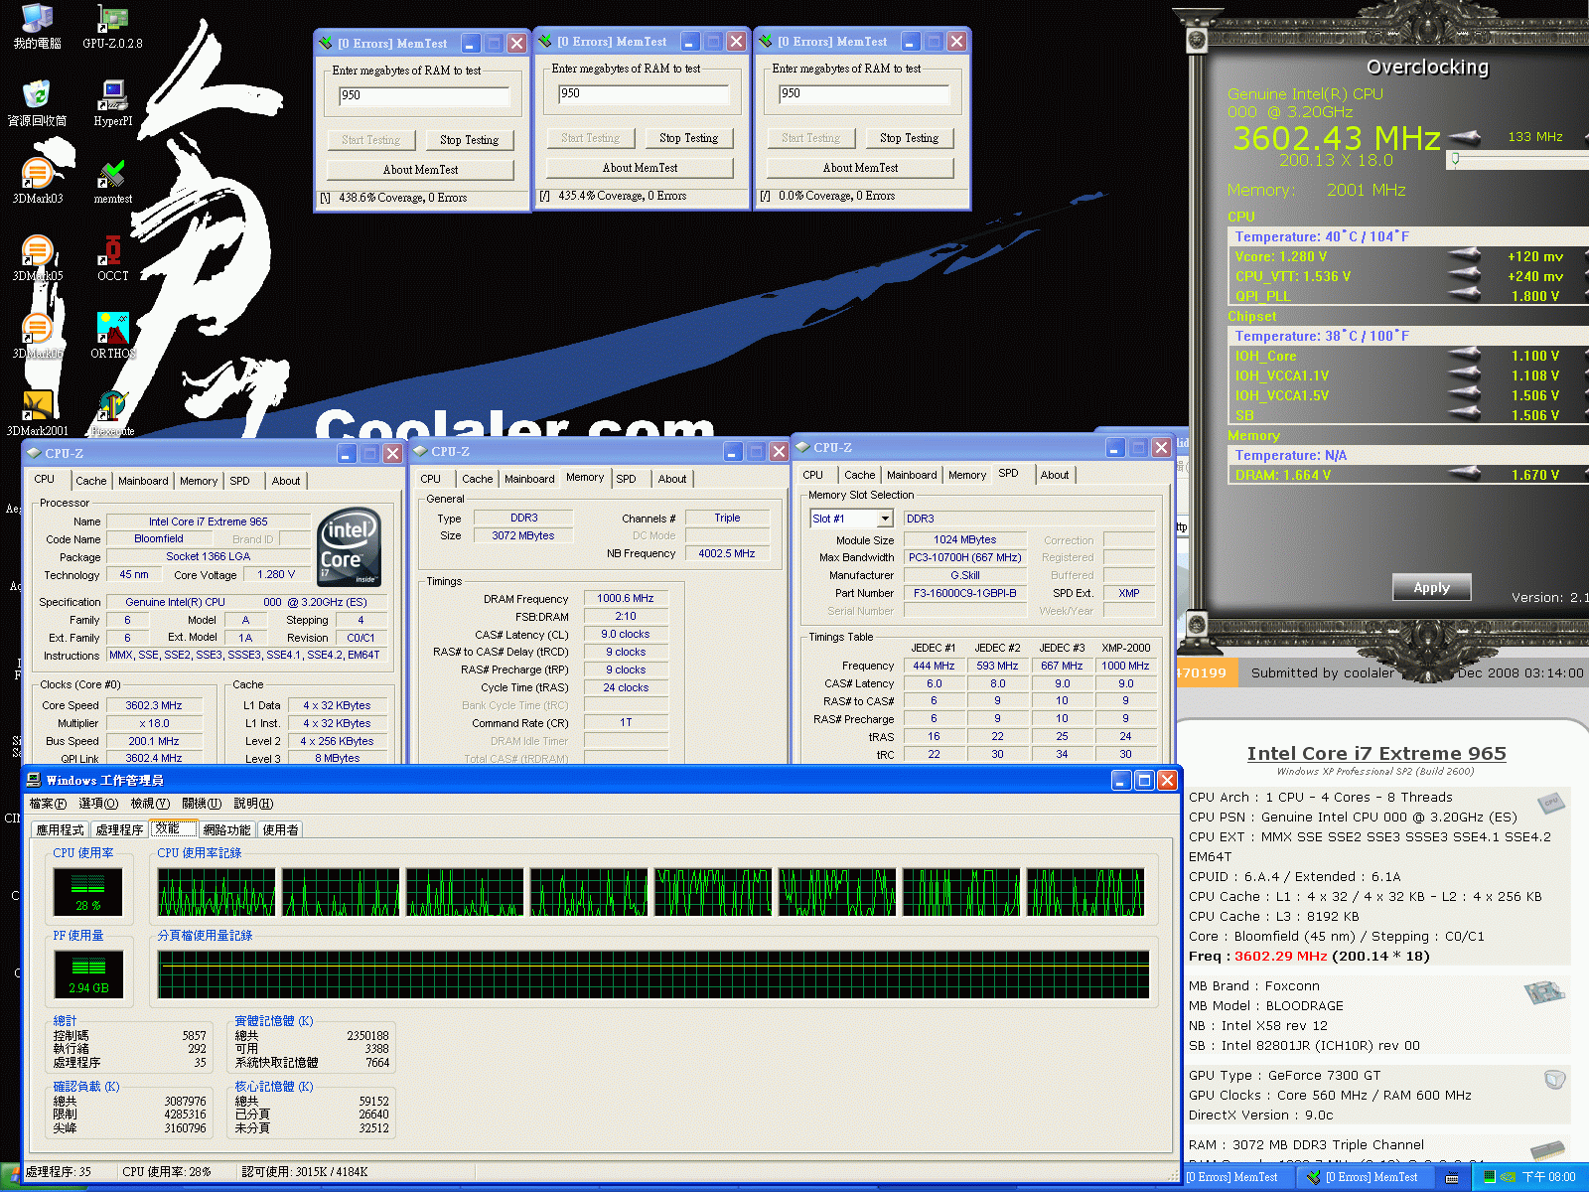The image size is (1589, 1192).
Task: Click the RAM megabytes field in second MemTest
Action: tap(644, 93)
